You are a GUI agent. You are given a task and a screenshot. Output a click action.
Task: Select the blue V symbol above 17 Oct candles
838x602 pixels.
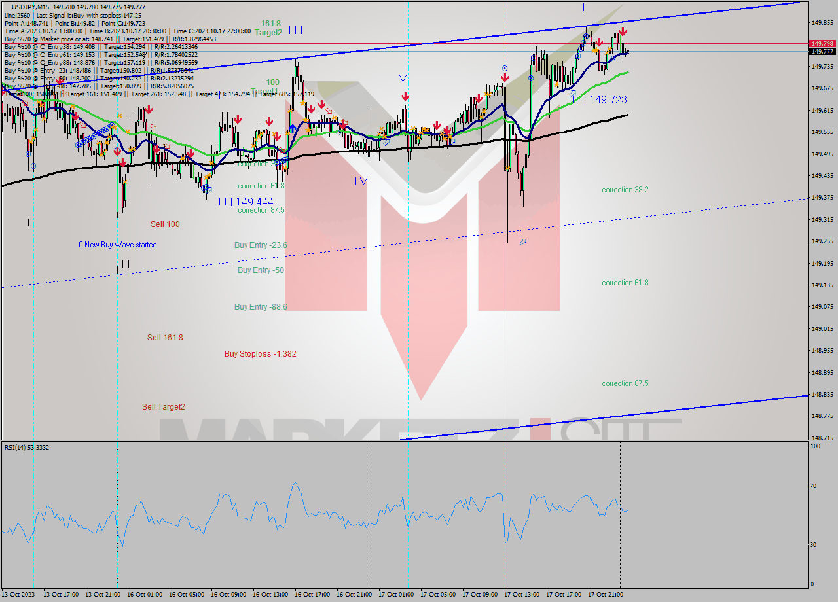404,77
